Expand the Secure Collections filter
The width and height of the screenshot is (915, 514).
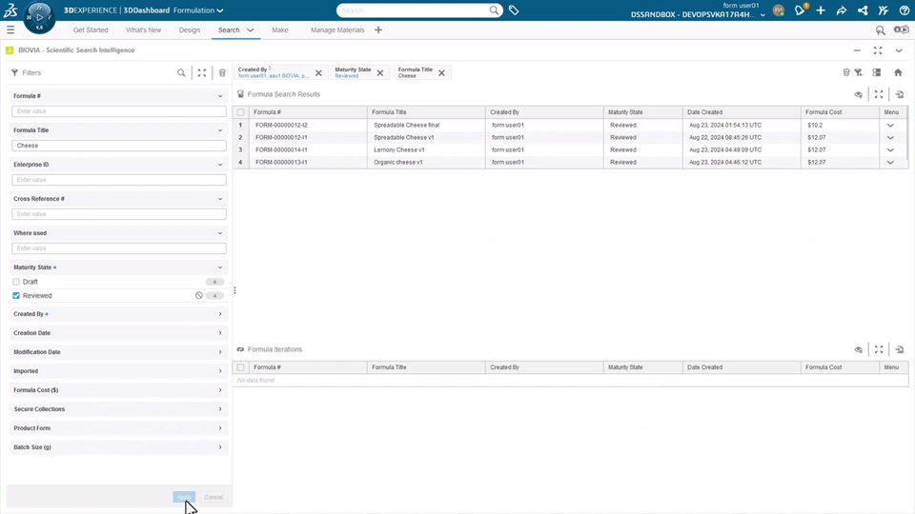click(220, 409)
